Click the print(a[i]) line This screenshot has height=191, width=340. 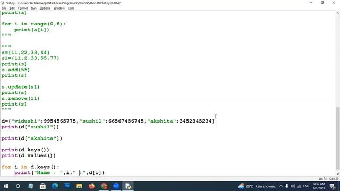(32, 30)
